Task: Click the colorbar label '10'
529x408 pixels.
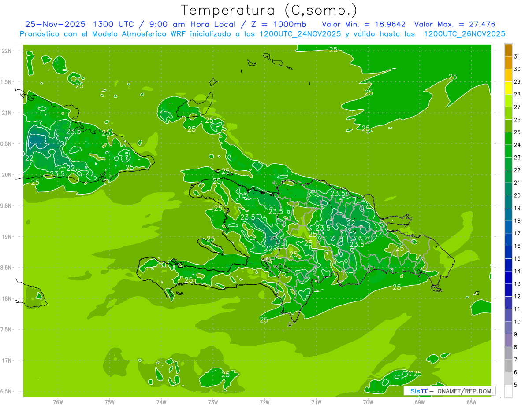Action: coord(518,322)
